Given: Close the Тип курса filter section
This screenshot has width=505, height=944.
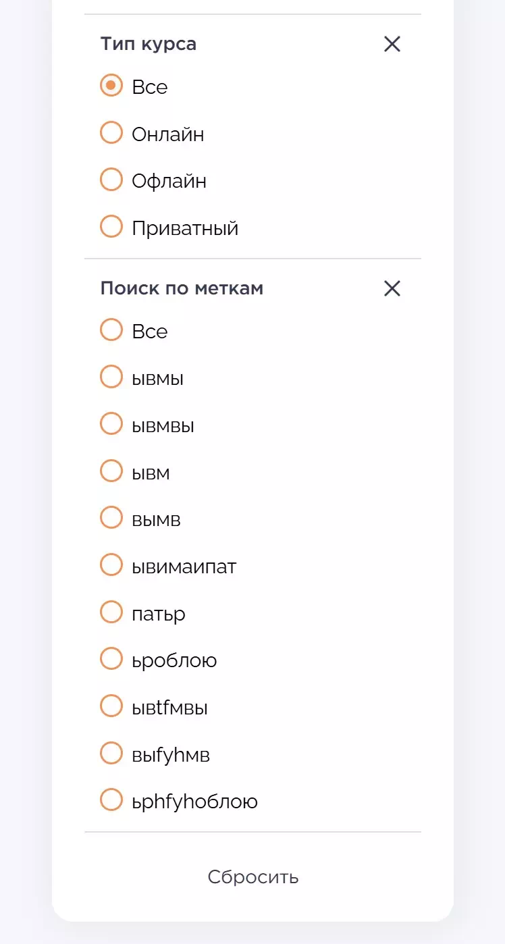Looking at the screenshot, I should tap(392, 45).
